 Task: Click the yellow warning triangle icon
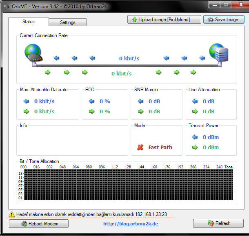11,214
